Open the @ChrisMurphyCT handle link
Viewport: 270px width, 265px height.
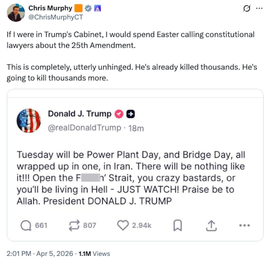55,17
